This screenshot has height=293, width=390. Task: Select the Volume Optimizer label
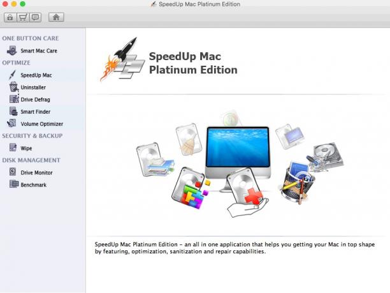tap(42, 124)
